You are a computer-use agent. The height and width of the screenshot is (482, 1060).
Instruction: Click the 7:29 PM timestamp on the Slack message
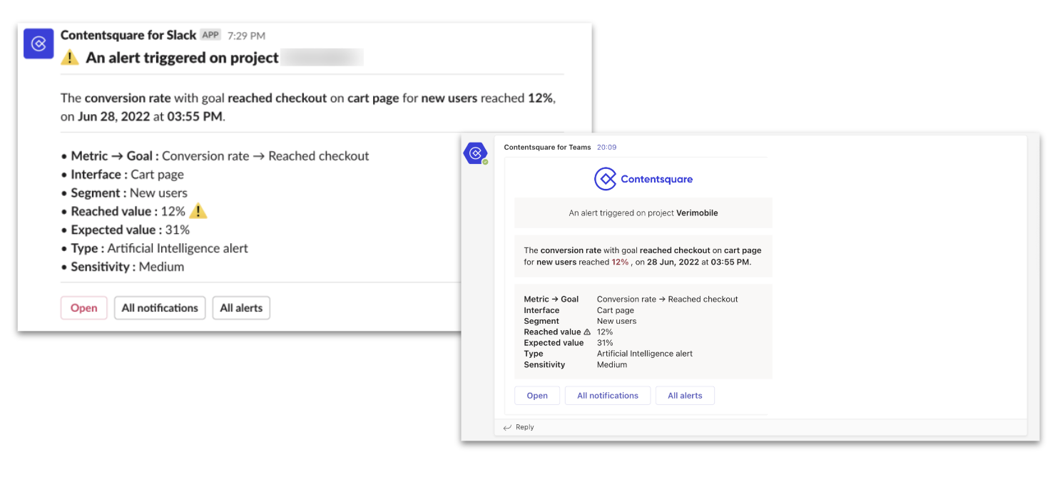click(246, 34)
